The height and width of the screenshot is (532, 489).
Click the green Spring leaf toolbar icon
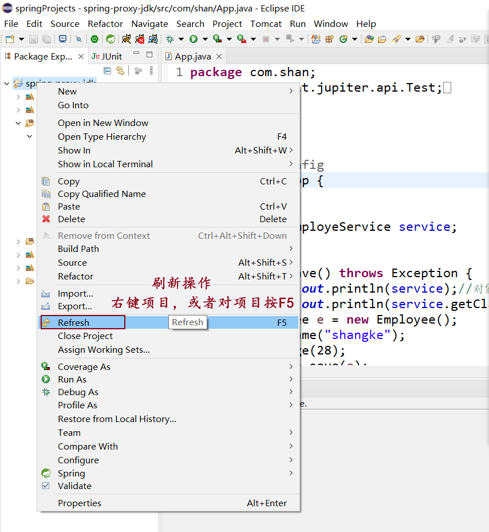click(111, 39)
